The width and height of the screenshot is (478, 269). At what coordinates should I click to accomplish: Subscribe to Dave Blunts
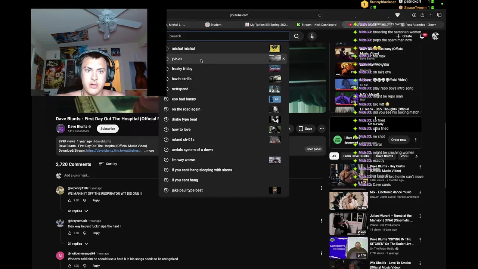click(x=108, y=129)
